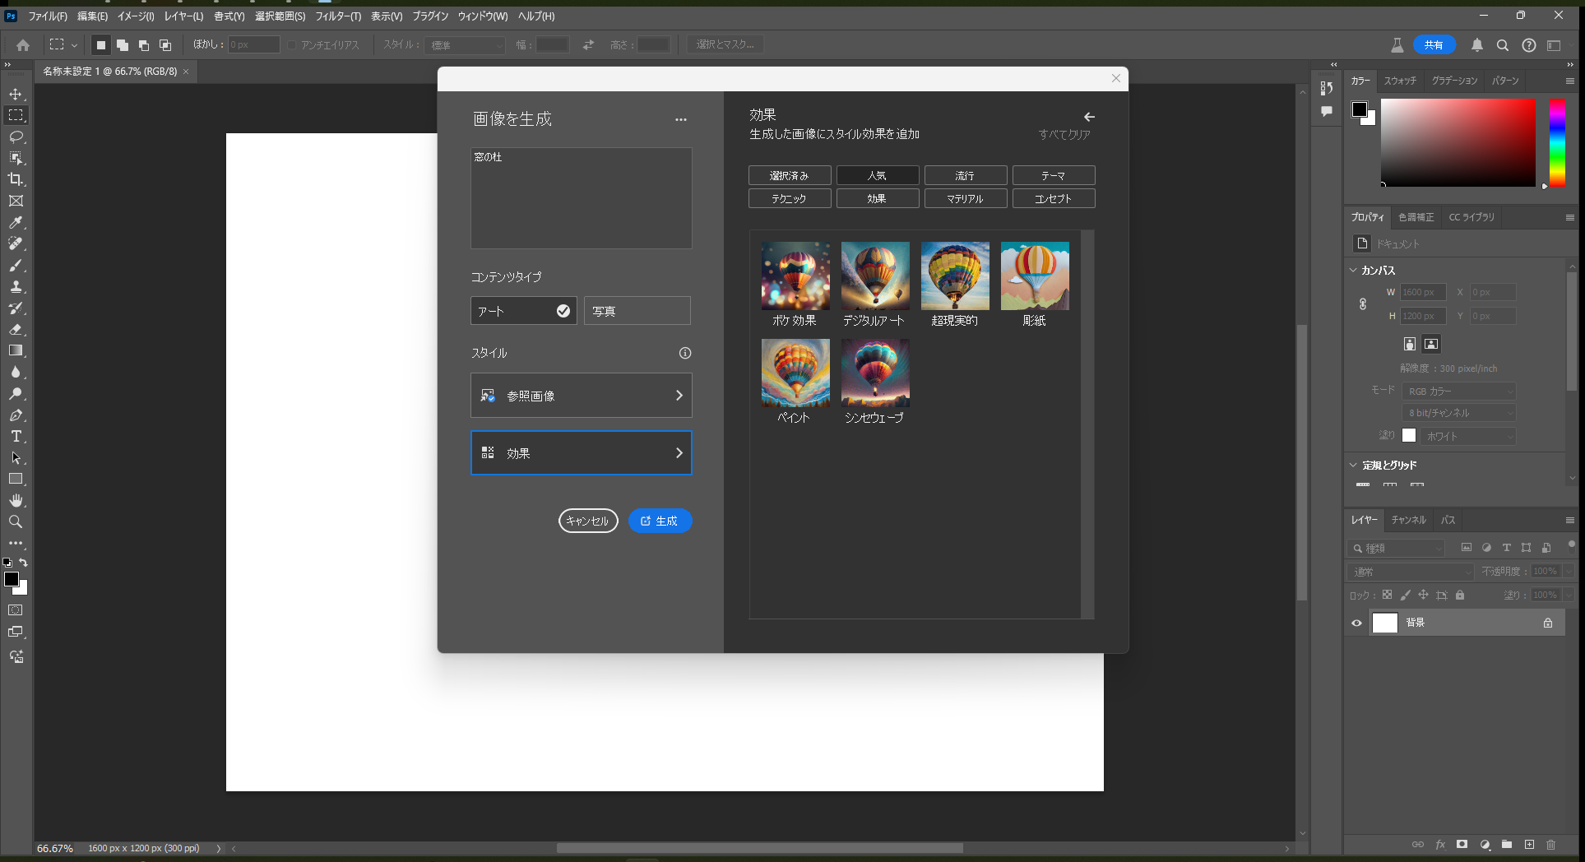Collapse the 定規とグリッド section

(1354, 465)
